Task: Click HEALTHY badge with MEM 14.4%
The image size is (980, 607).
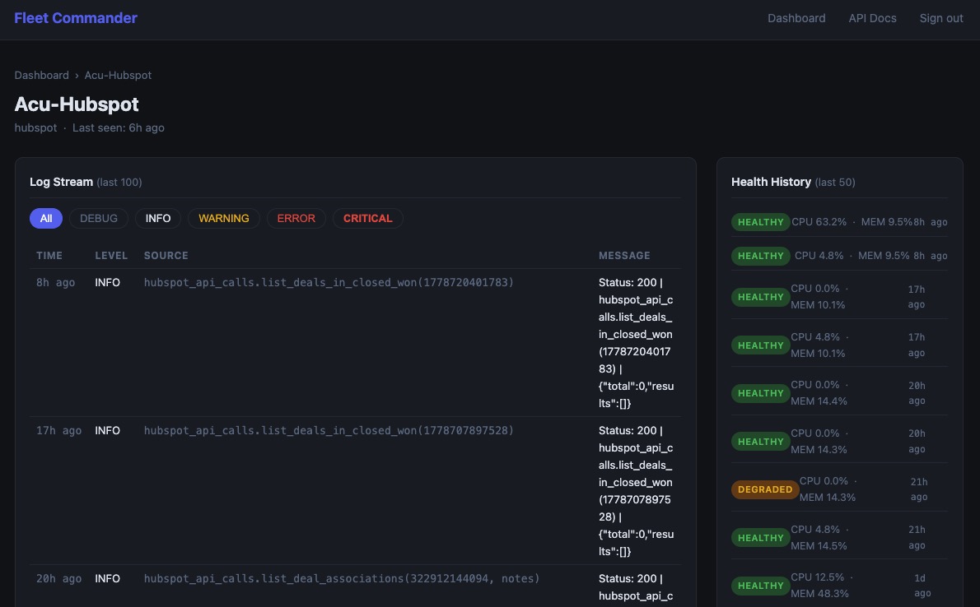Action: click(761, 393)
